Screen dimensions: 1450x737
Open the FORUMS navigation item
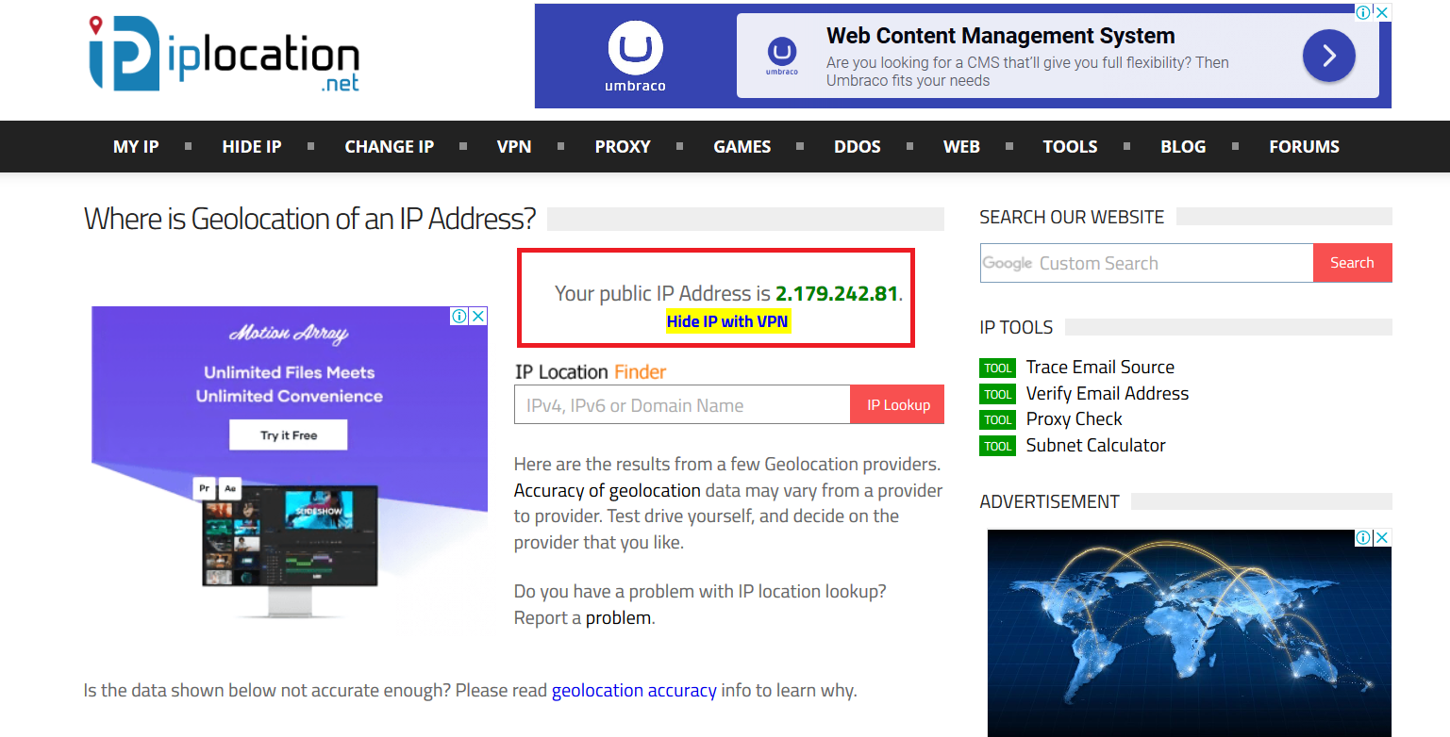(1304, 146)
